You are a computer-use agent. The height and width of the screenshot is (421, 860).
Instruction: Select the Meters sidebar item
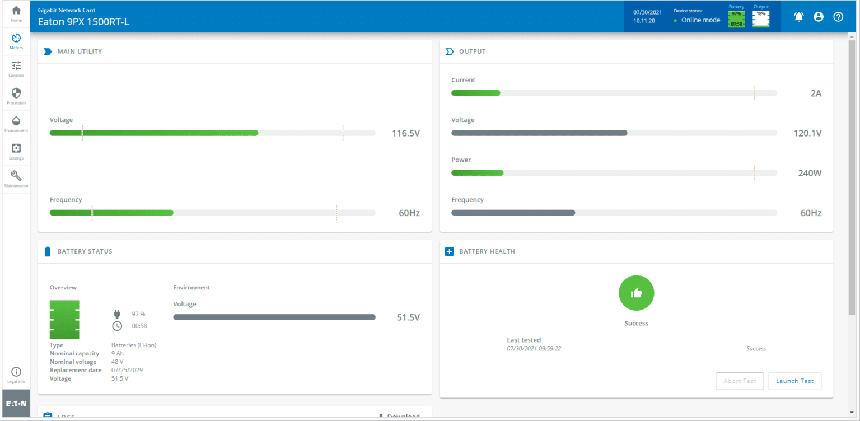point(16,41)
